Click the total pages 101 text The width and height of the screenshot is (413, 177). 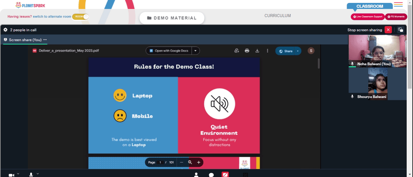point(171,162)
